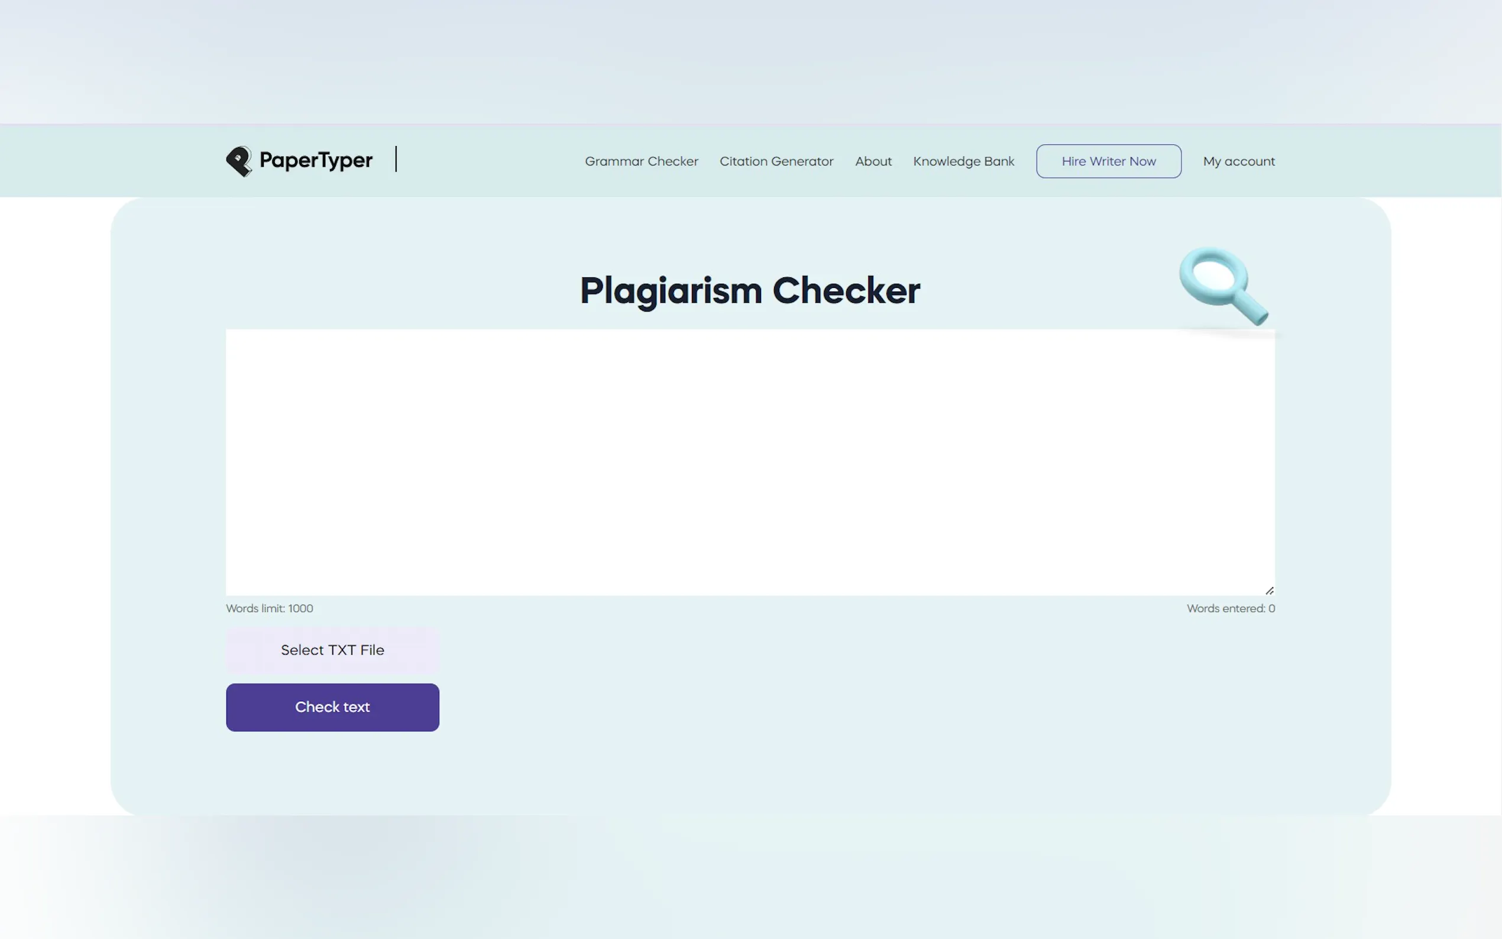
Task: Click the PaperTyper pen-nib logo icon
Action: click(x=239, y=161)
